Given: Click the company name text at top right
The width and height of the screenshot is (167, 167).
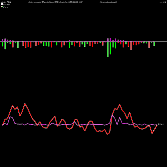Looking at the screenshot, I should coord(133,2).
